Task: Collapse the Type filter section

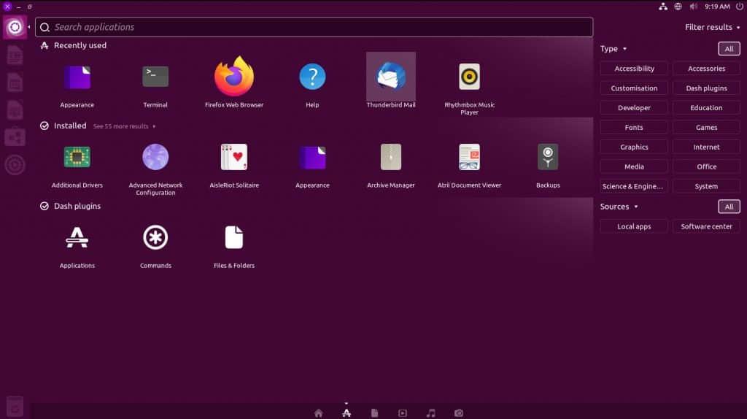Action: [x=613, y=49]
